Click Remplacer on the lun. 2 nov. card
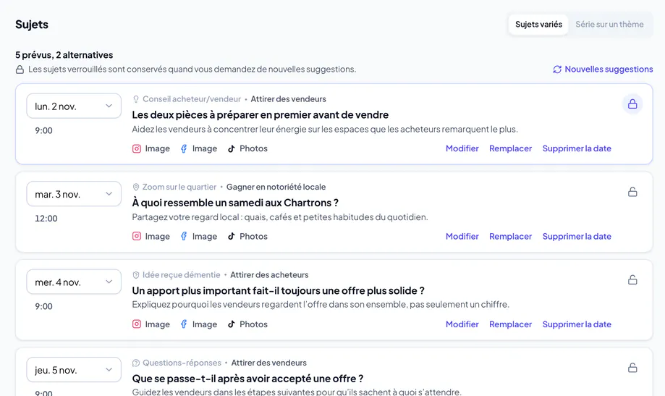This screenshot has height=396, width=665. coord(510,148)
